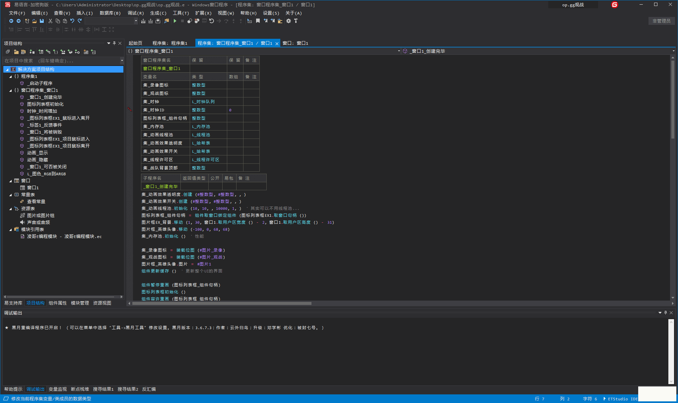Open the 工具(T) menu
The height and width of the screenshot is (403, 678).
[181, 13]
